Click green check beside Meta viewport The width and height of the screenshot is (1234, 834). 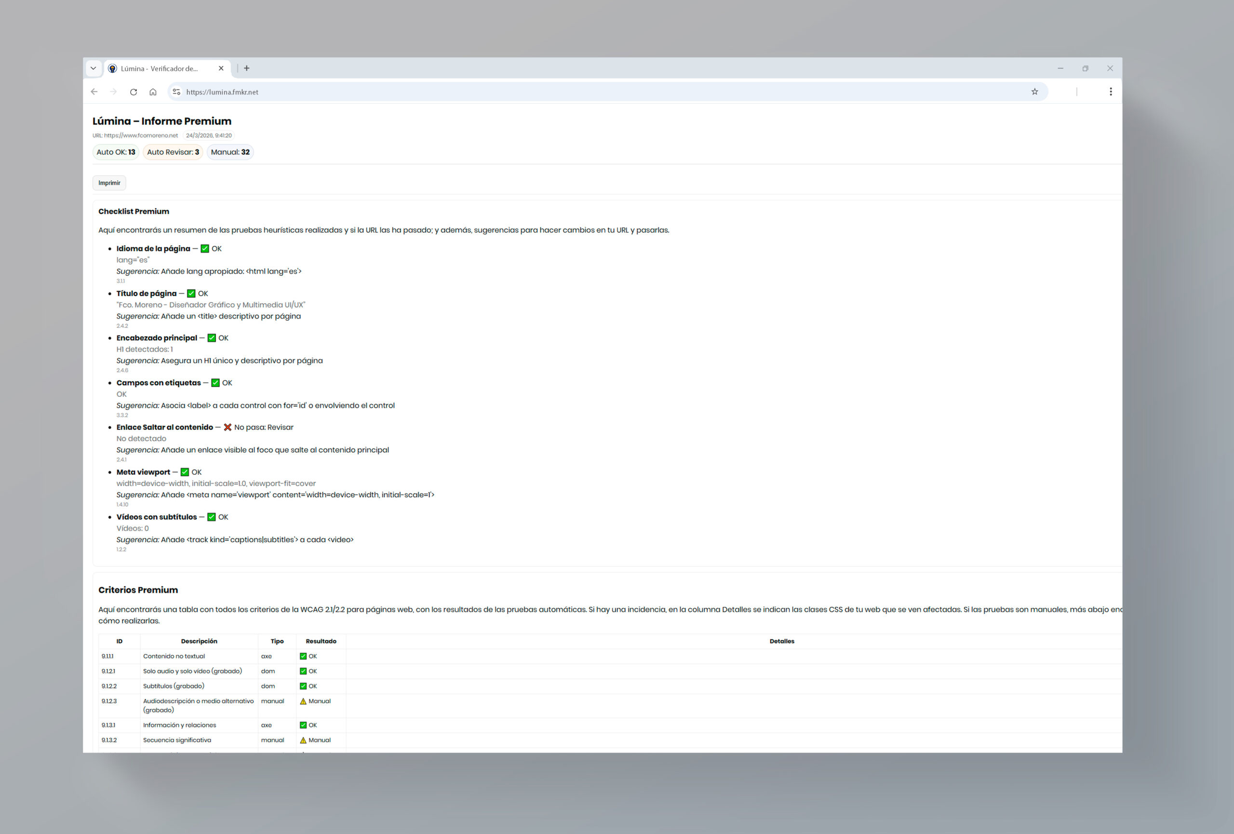click(185, 472)
